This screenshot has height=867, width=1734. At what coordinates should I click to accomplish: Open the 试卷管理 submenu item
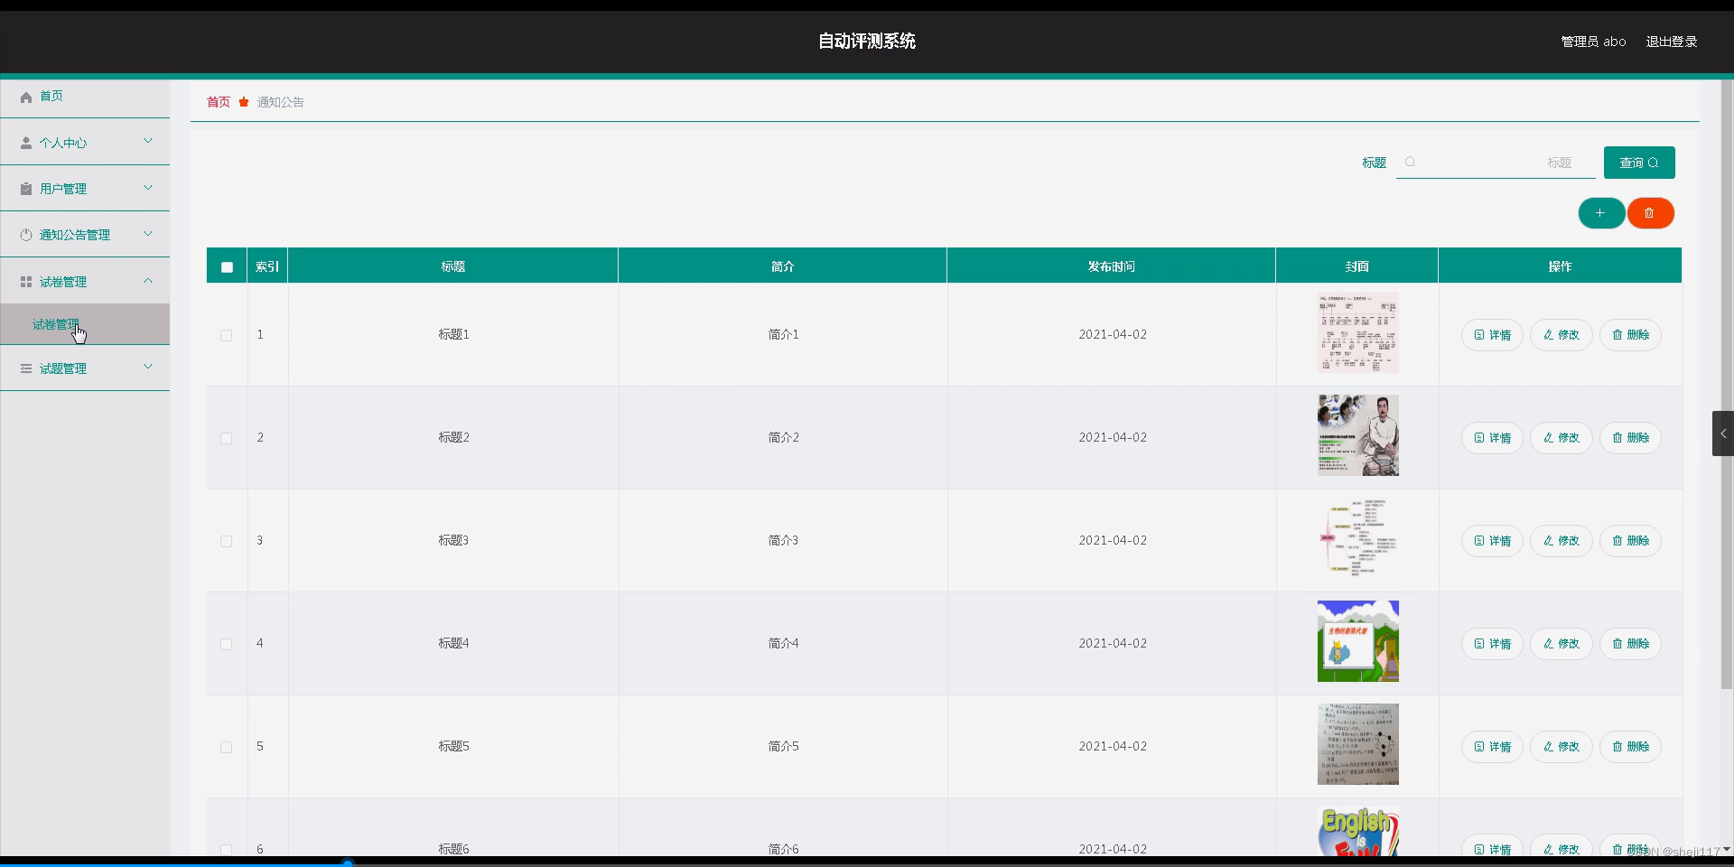coord(56,324)
